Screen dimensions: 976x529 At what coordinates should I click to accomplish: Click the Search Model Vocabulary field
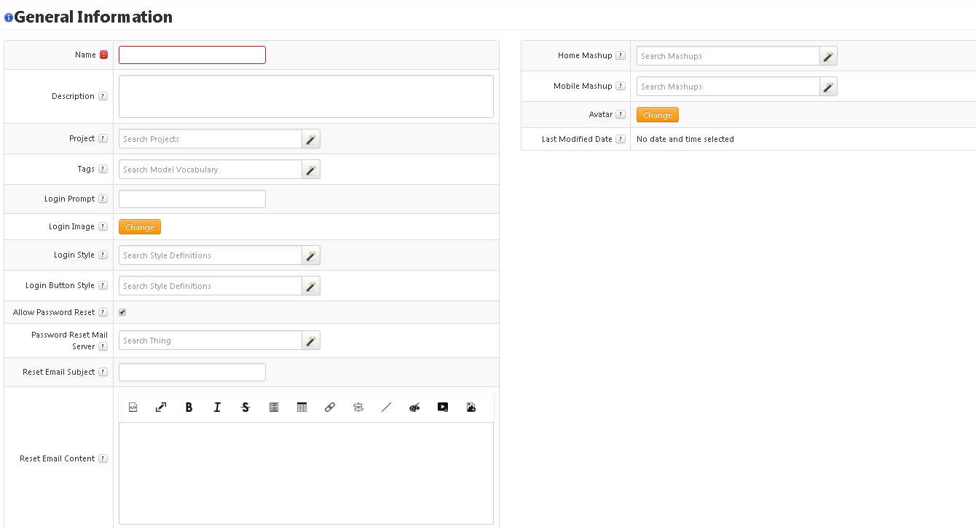coord(210,170)
